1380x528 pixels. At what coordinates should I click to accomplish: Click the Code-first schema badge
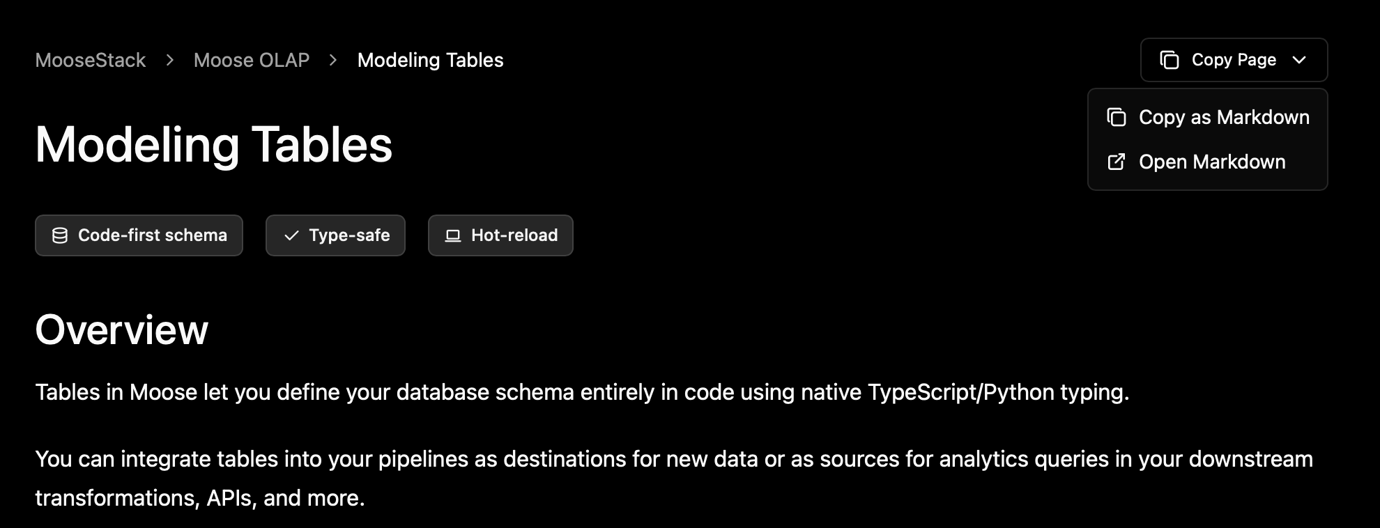pos(139,235)
